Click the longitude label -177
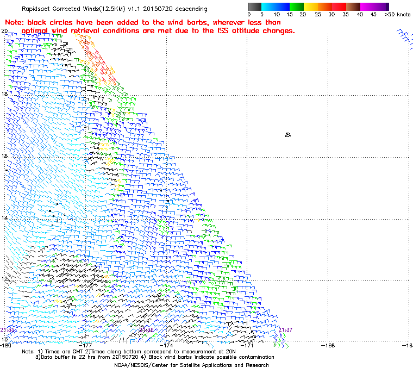This screenshot has width=413, height=374. [86, 345]
